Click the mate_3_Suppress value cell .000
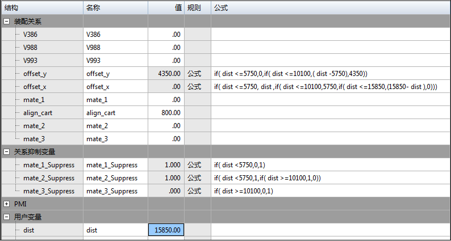Screen dimensions: 451x241 pyautogui.click(x=166, y=191)
